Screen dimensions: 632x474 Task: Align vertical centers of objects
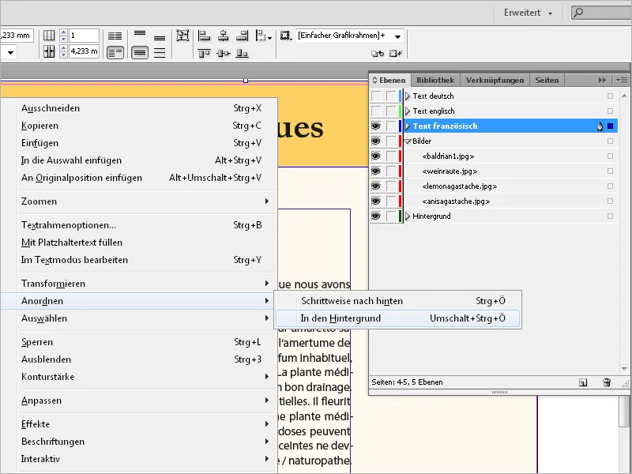(224, 53)
